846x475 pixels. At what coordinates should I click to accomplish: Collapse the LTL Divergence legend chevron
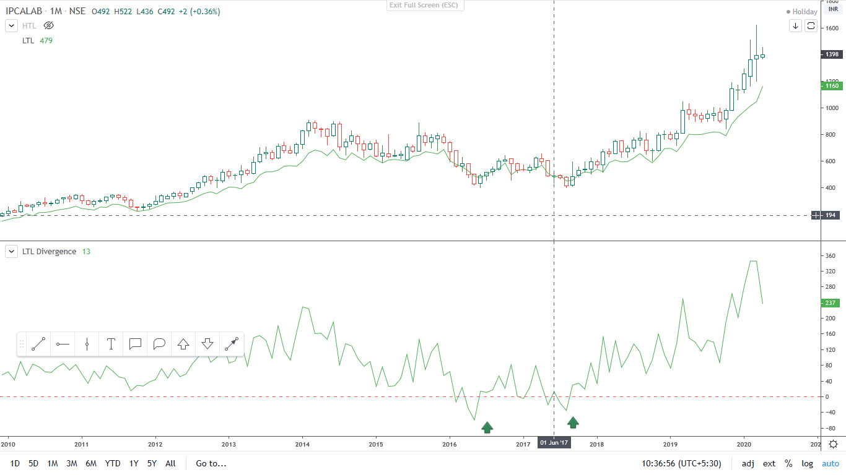click(11, 251)
